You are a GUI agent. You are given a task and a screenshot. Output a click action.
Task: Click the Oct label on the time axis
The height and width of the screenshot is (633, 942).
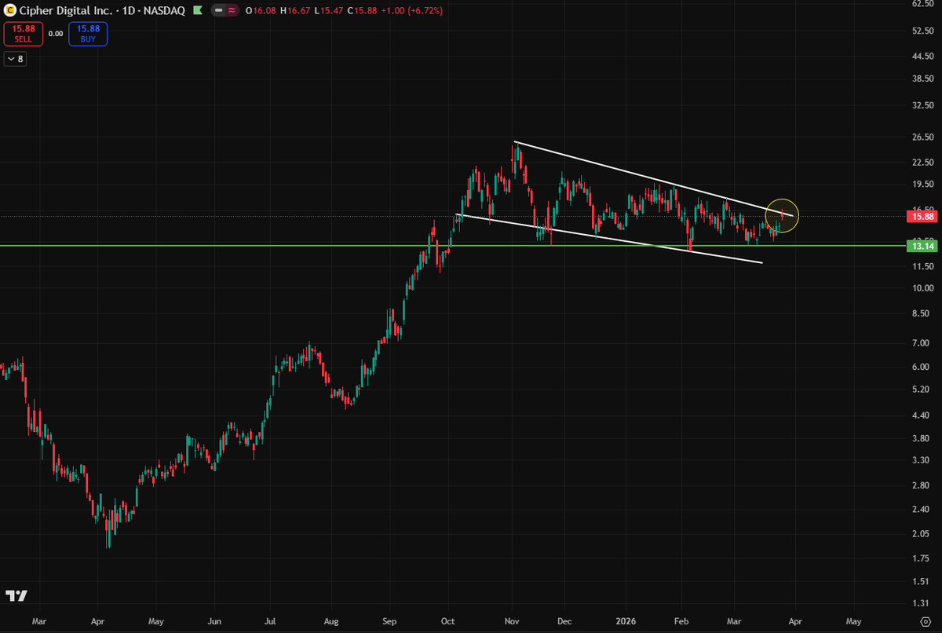coord(448,621)
